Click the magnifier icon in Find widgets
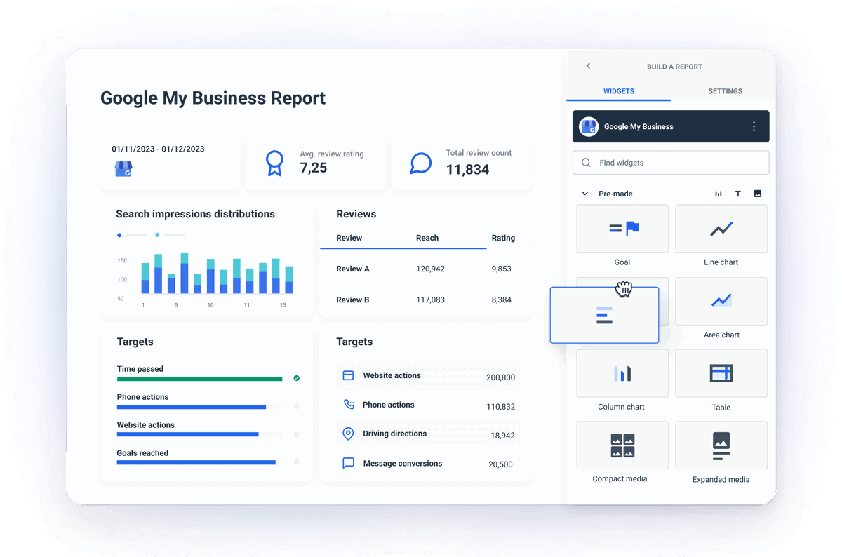Image resolution: width=842 pixels, height=557 pixels. click(x=586, y=162)
